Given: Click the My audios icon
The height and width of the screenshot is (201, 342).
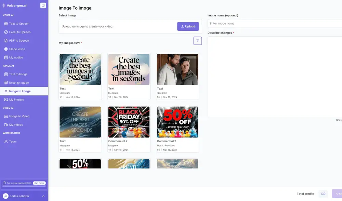Looking at the screenshot, I should point(6,57).
